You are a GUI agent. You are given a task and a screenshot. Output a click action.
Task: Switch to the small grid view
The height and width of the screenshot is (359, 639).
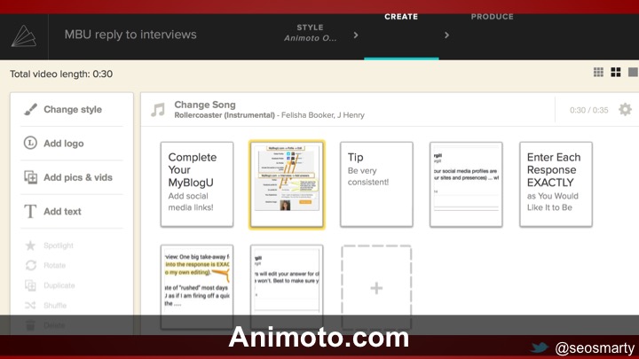point(598,73)
